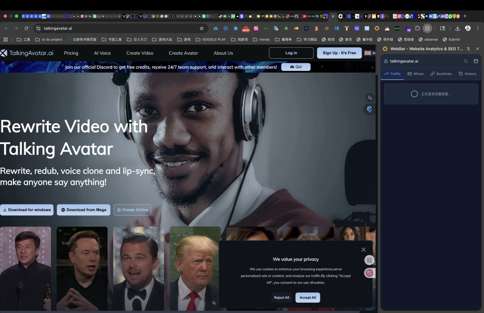Screen dimensions: 484x313
Task: Open the site information icon in address bar
Action: tap(38, 28)
